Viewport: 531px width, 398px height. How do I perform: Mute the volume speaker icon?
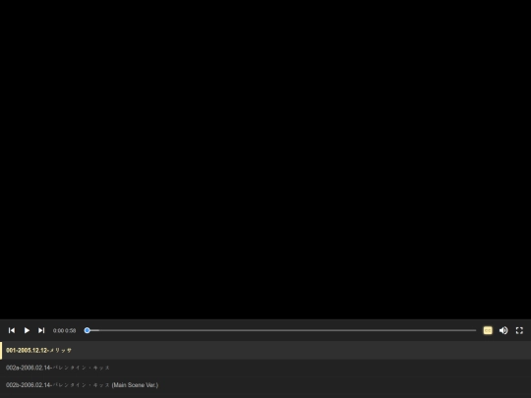click(x=503, y=330)
